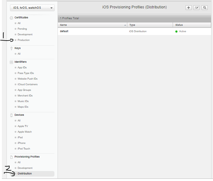Click the plus icon to add profile

pyautogui.click(x=189, y=7)
